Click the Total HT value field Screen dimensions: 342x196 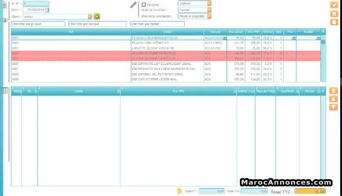pyautogui.click(x=212, y=191)
